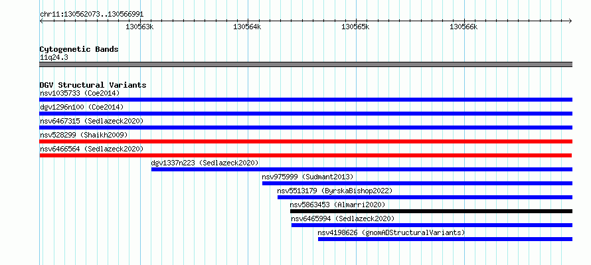Screen dimensions: 591x265
Task: Open nsv6465994 (Sedlazeck2020) label
Action: 343,219
